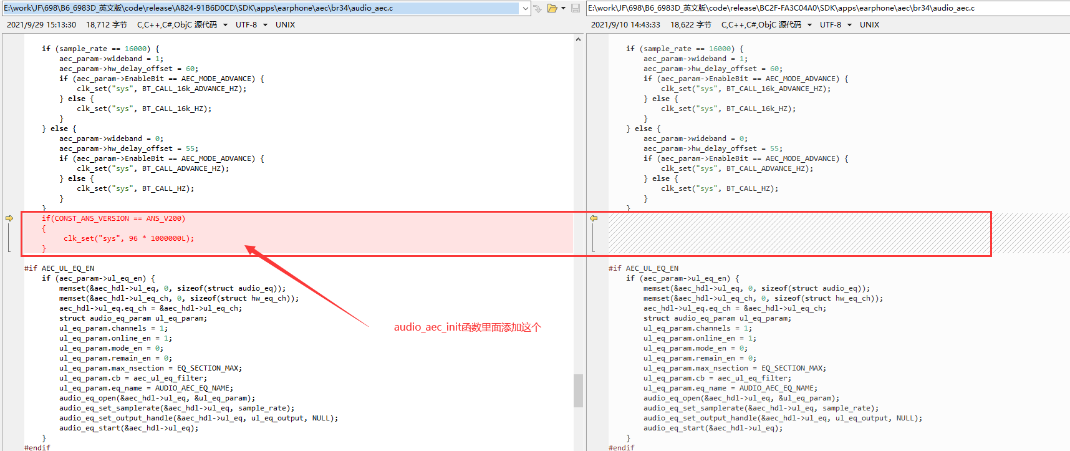Click clk_set("sys", BT_CALL_16k_HZ); line in right pane
1070x451 pixels.
coord(728,109)
